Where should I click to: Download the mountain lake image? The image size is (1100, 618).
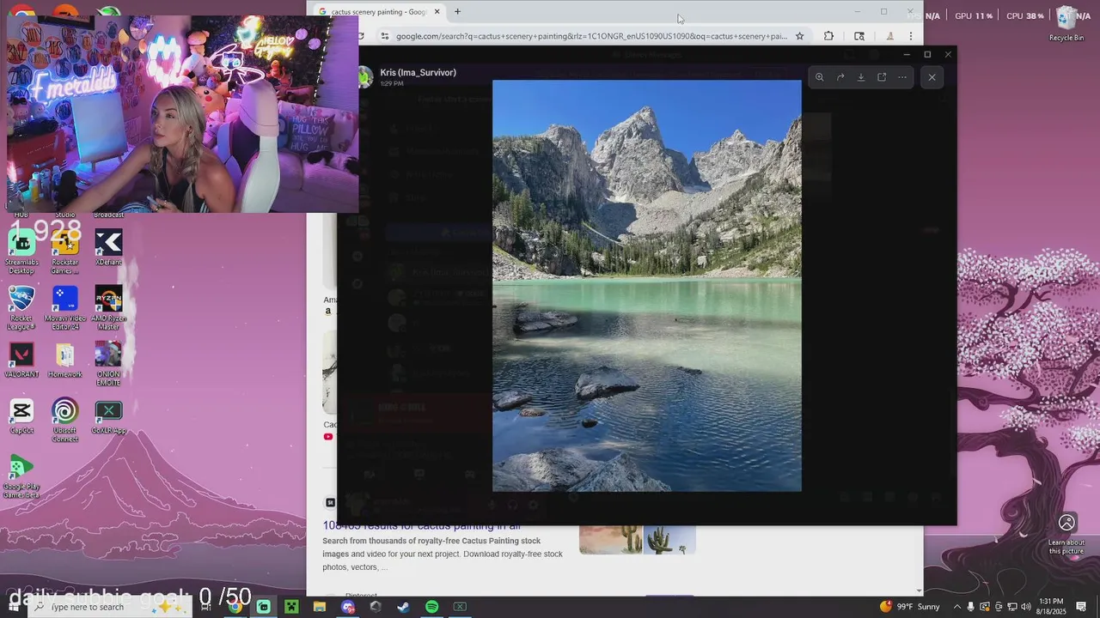[x=861, y=77]
